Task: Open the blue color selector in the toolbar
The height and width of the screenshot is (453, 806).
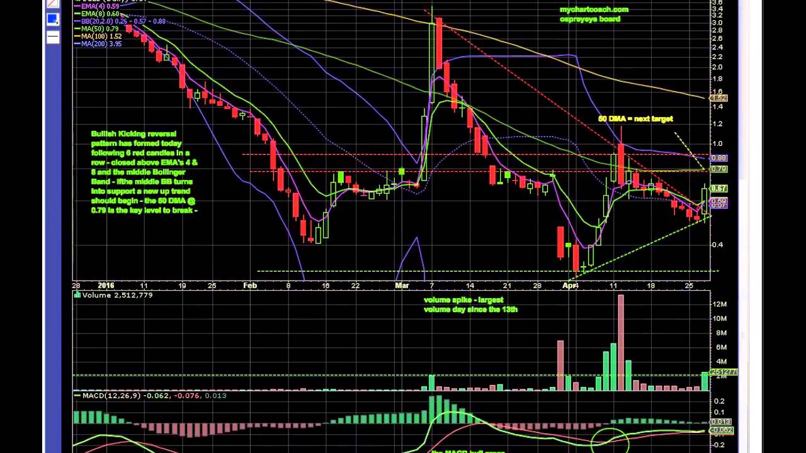Action: click(53, 20)
